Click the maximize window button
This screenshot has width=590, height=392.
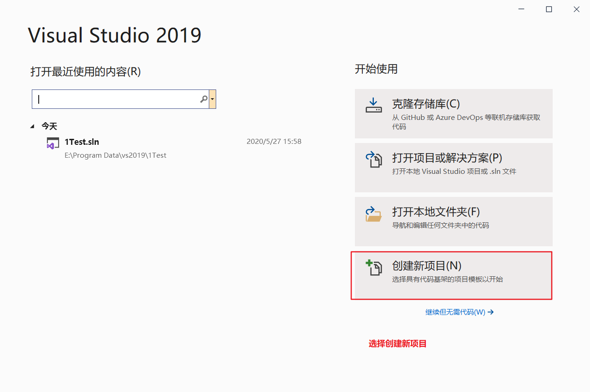point(549,9)
